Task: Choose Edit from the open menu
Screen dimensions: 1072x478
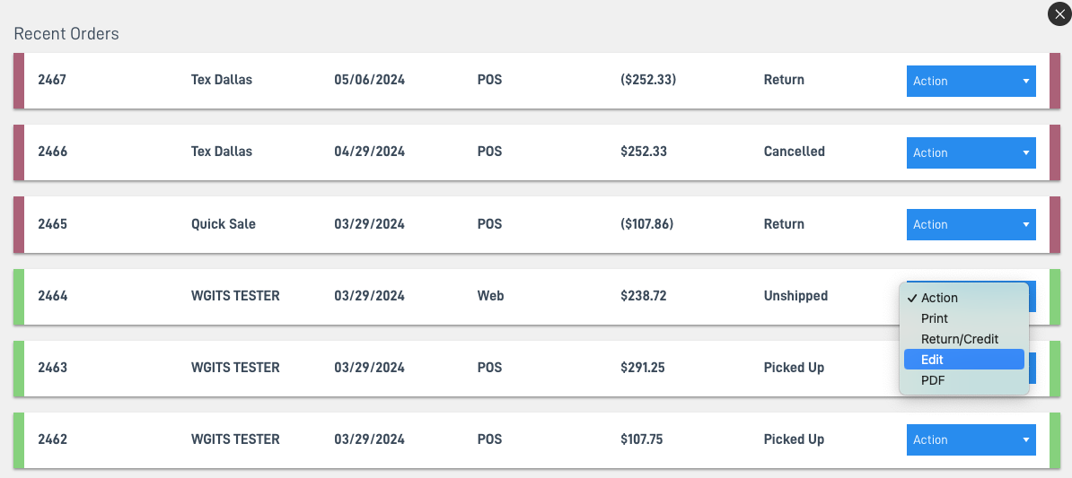Action: click(x=964, y=360)
